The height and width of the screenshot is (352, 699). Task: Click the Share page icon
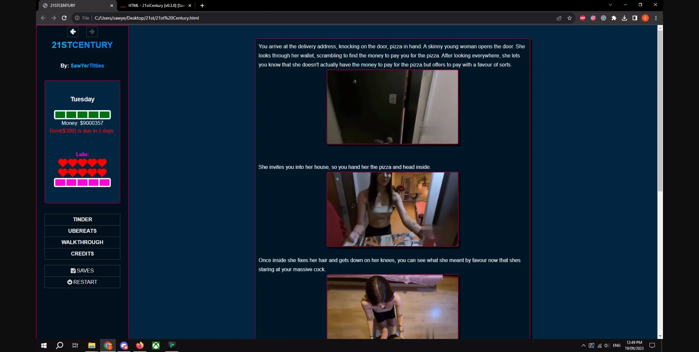click(x=559, y=18)
